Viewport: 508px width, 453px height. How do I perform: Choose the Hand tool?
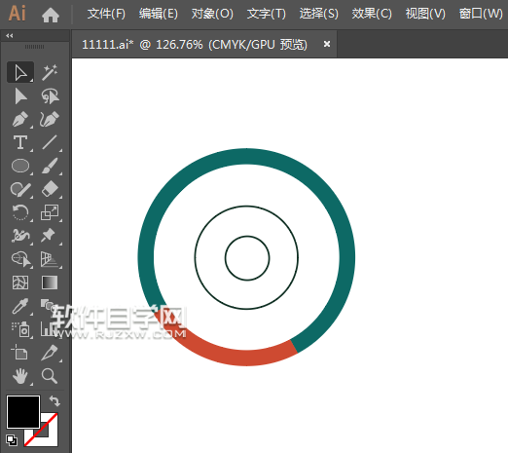pyautogui.click(x=20, y=376)
